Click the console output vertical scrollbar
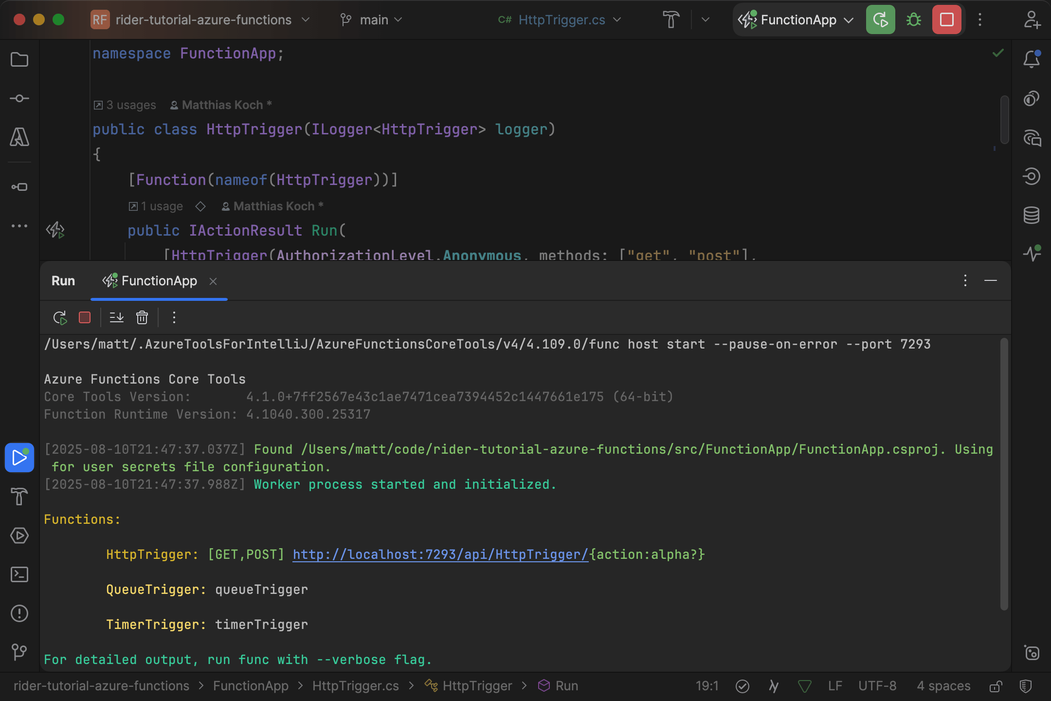The width and height of the screenshot is (1051, 701). click(x=1004, y=475)
